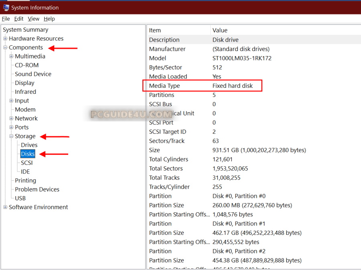Expand the Hardware Resources node
The width and height of the screenshot is (361, 270).
pos(5,39)
